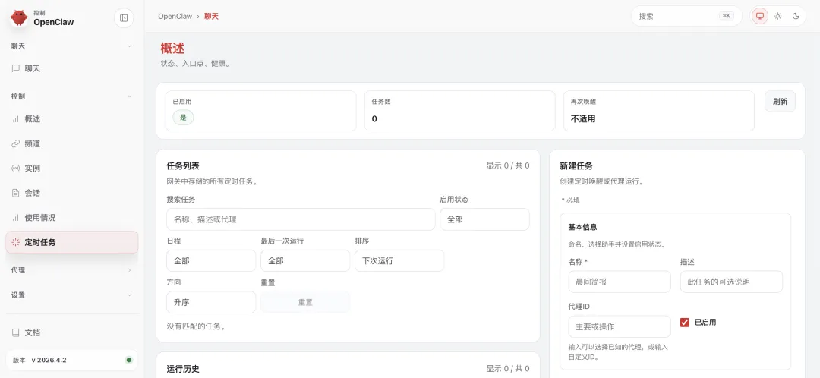820x378 pixels.
Task: Switch to light theme sun icon
Action: point(778,16)
